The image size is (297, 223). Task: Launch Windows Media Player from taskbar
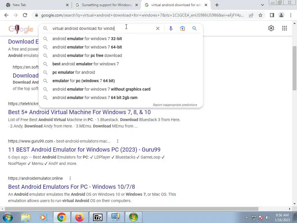(x=44, y=217)
